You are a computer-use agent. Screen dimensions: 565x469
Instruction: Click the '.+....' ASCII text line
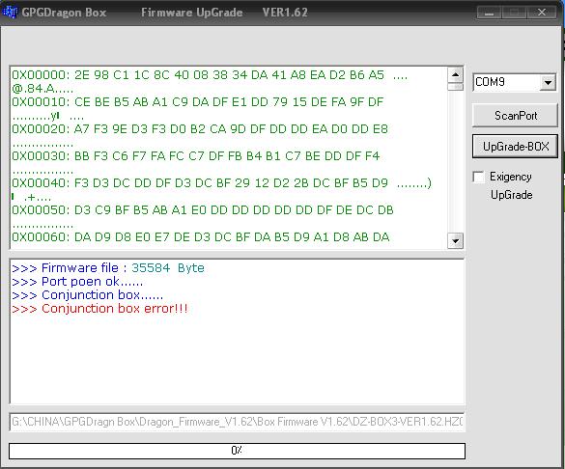click(31, 197)
